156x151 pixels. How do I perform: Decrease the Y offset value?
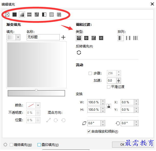coord(136,111)
